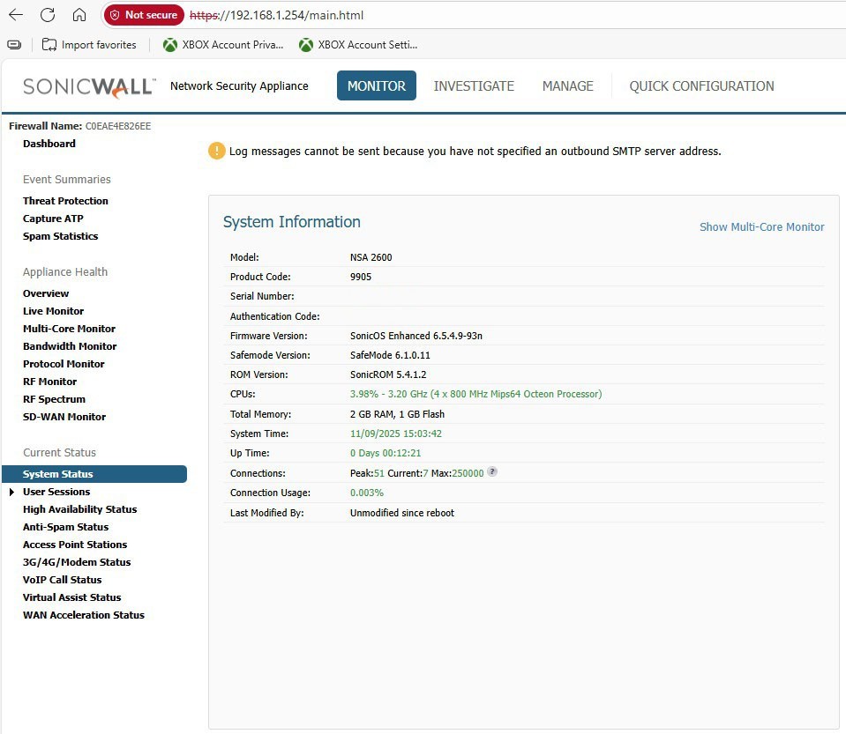Image resolution: width=846 pixels, height=734 pixels.
Task: Click the SonicROM 5.4.1.2 value
Action: 388,374
